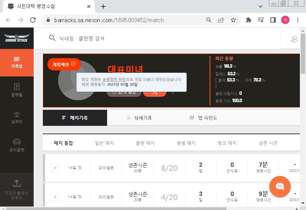Play replay of the 8/20 match

55,168
